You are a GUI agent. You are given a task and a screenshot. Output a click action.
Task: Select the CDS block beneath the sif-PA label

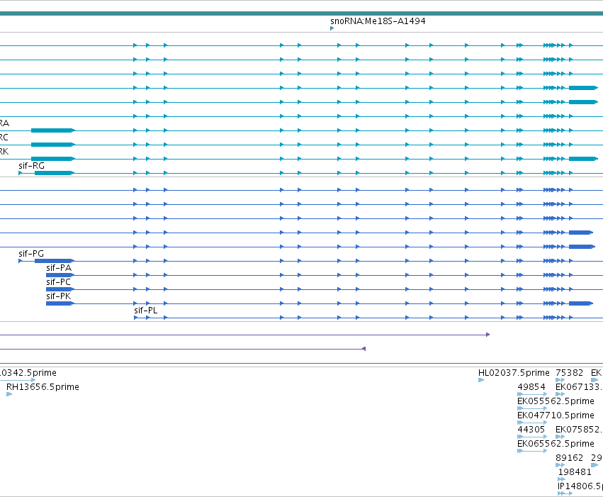coord(60,275)
